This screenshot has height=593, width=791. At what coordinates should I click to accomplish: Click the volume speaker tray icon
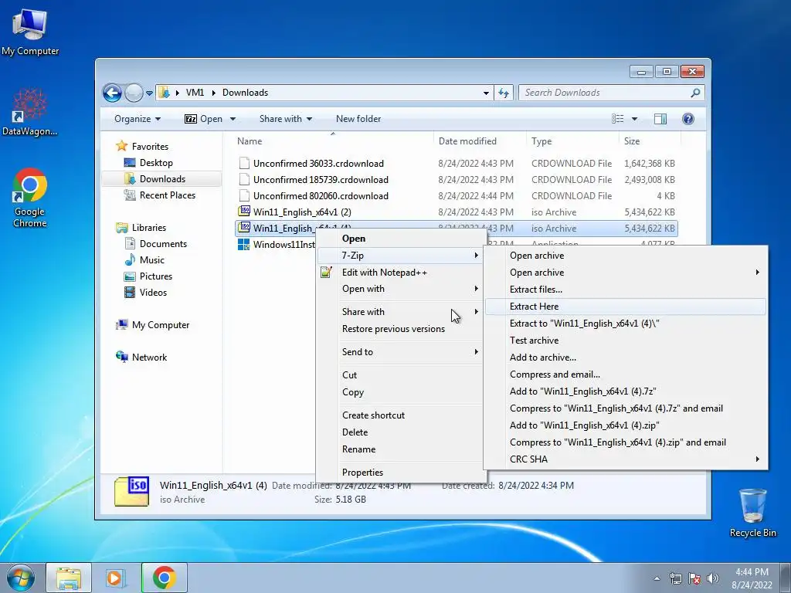pos(712,578)
